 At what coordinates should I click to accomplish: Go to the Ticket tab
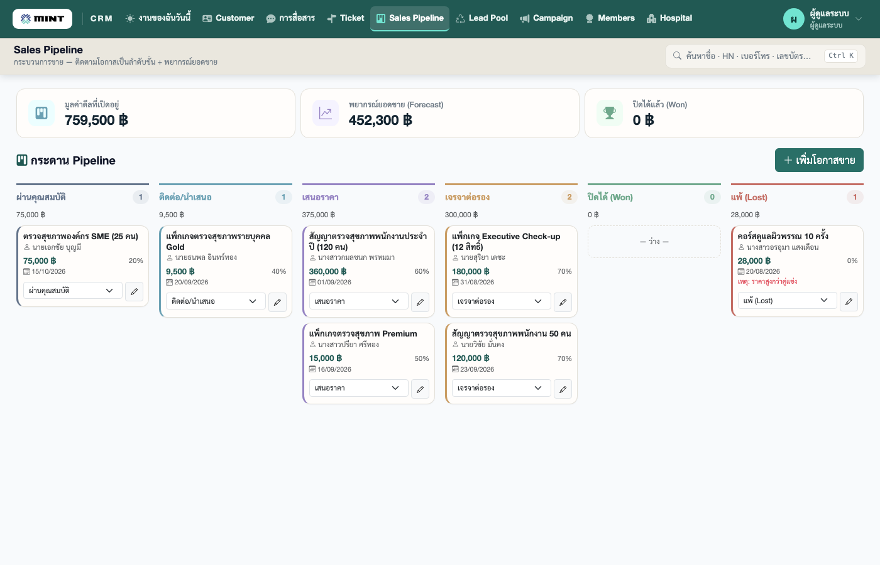pyautogui.click(x=346, y=18)
